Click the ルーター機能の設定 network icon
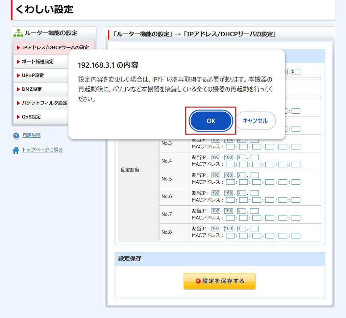346x318 pixels. coord(18,33)
